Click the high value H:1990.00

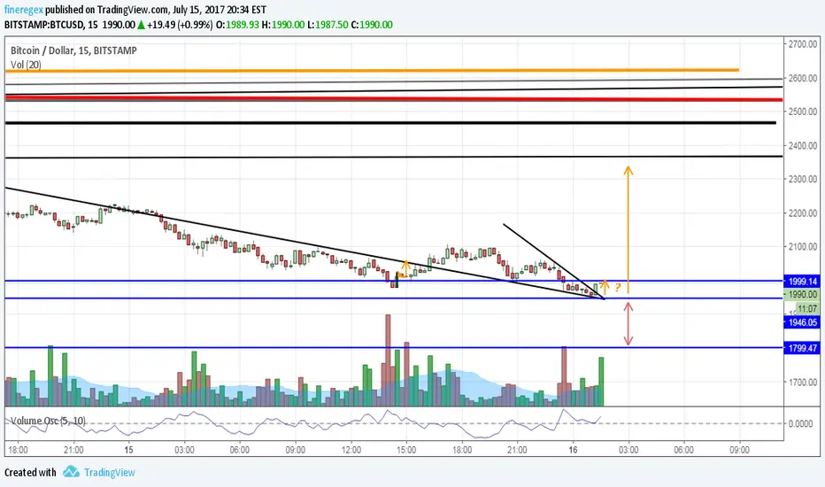(x=283, y=25)
